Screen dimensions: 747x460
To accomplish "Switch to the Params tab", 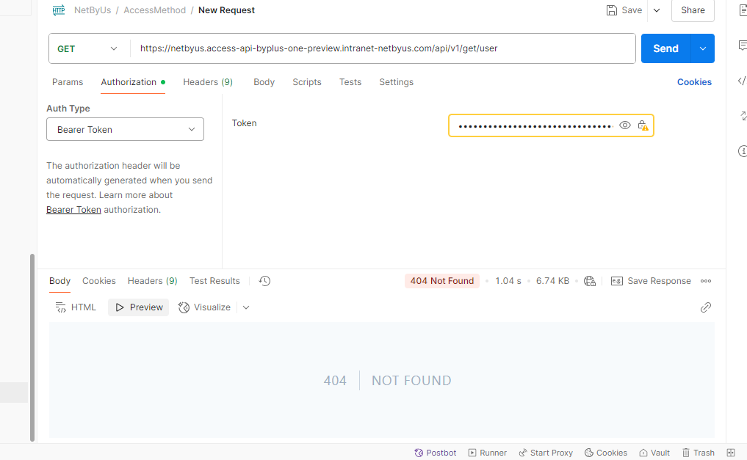I will (x=68, y=82).
